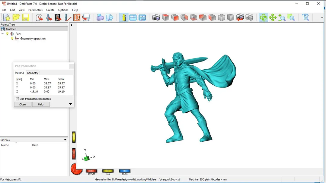Click the list magnifier toolbar icon
This screenshot has height=183, width=326.
[x=142, y=17]
